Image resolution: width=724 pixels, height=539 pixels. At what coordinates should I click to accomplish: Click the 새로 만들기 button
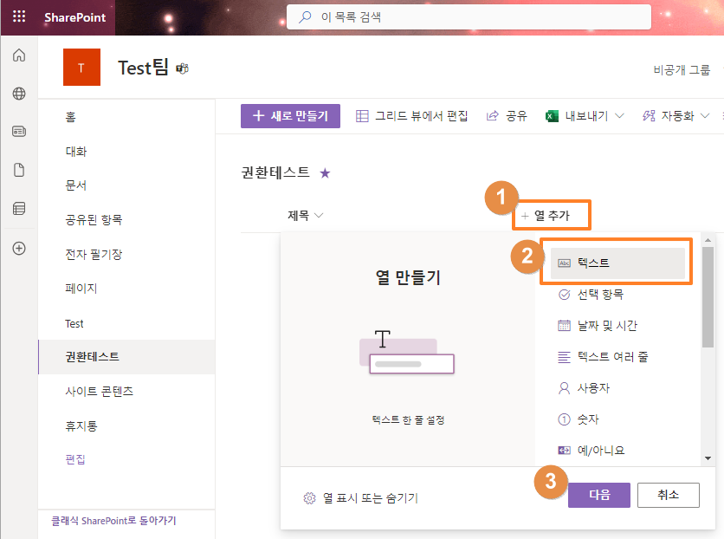click(290, 116)
